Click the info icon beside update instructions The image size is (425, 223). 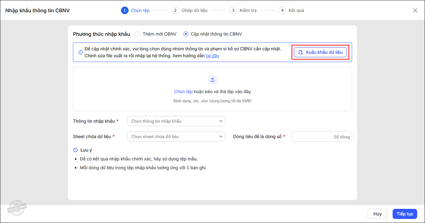(81, 52)
